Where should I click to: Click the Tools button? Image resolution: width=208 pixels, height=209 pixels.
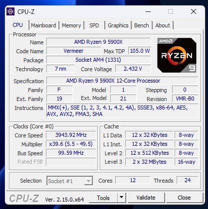point(103,198)
